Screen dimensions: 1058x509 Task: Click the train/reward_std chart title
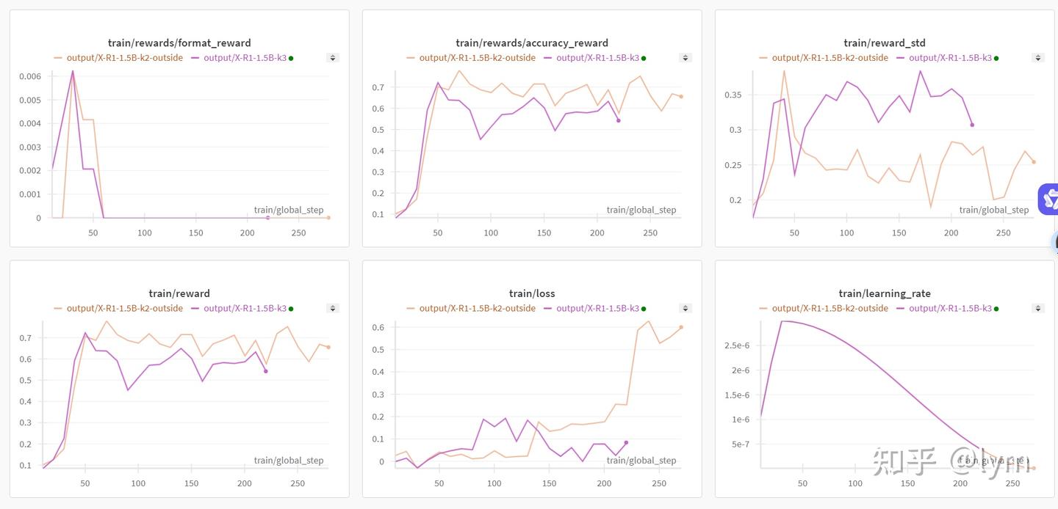pyautogui.click(x=885, y=43)
